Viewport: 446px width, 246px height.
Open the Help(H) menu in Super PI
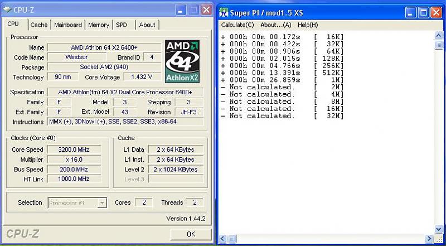coord(308,25)
